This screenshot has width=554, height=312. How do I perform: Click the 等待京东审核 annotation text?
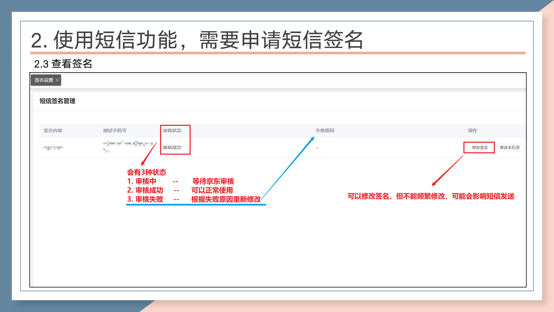[x=213, y=181]
